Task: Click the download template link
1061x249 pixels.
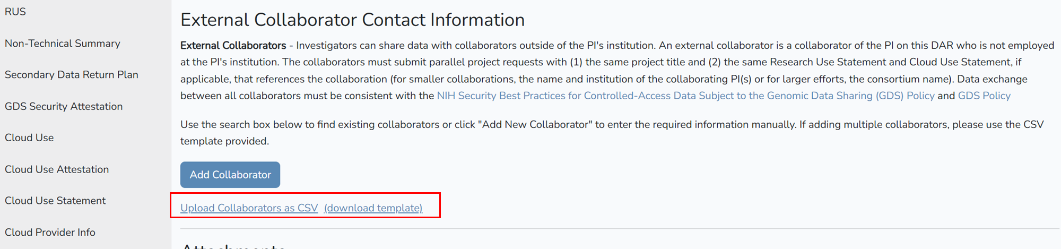Action: point(373,208)
